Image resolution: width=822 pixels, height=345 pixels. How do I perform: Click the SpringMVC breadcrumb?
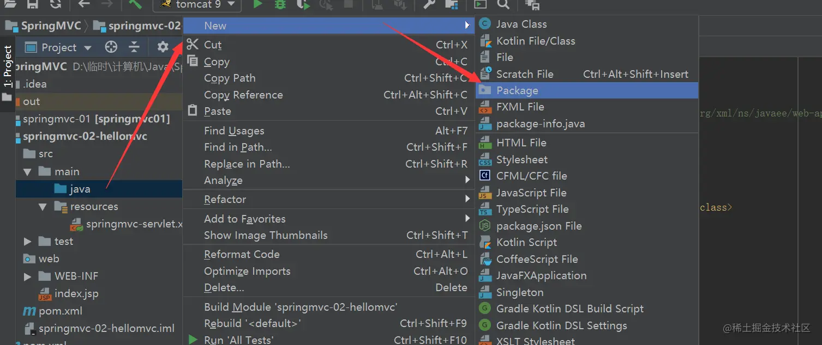(x=43, y=26)
